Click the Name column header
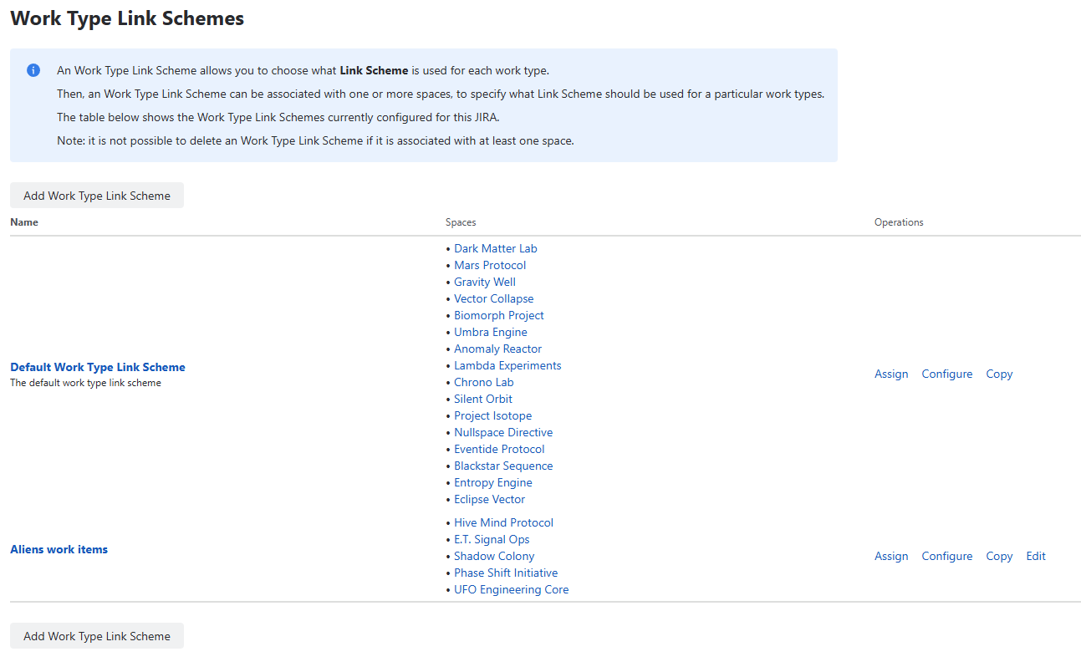The image size is (1081, 667). point(24,222)
